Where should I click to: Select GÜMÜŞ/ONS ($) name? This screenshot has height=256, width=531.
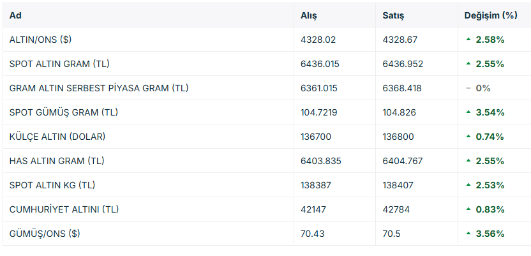(x=45, y=234)
